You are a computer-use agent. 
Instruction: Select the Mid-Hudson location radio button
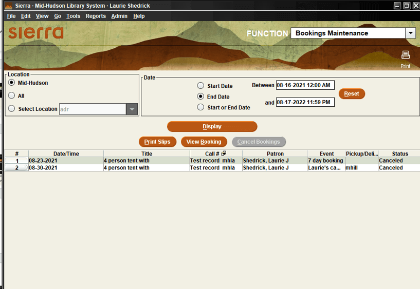point(11,83)
